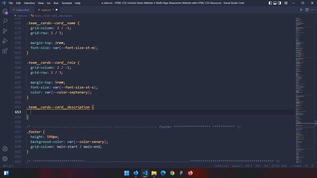This screenshot has height=178, width=317.
Task: Open the Run and Debug view
Action: [x=5, y=41]
